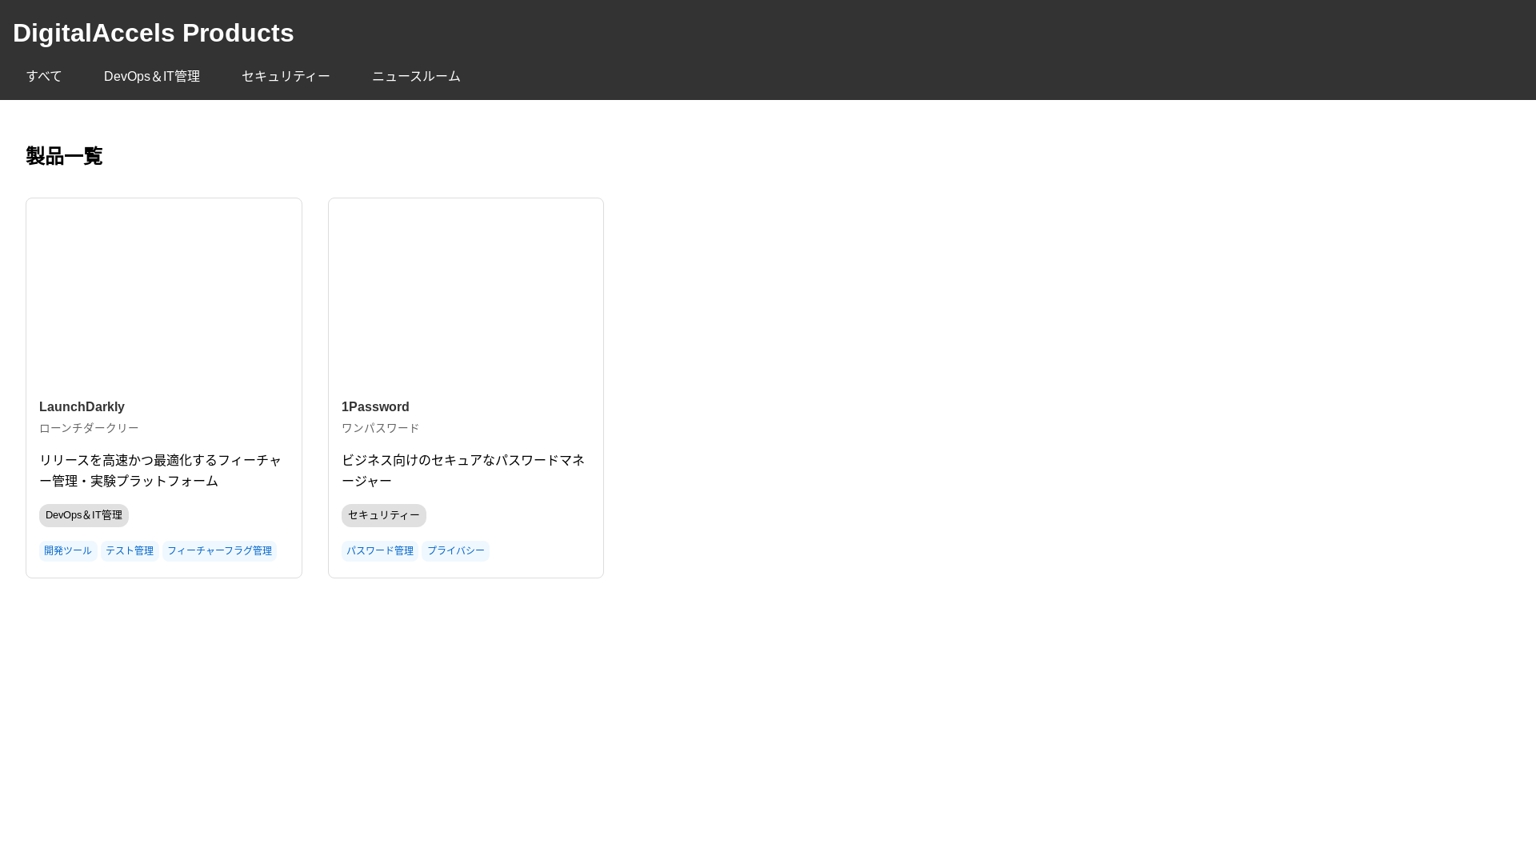
Task: Go to the ニュースルーム navigation tab
Action: pyautogui.click(x=416, y=76)
